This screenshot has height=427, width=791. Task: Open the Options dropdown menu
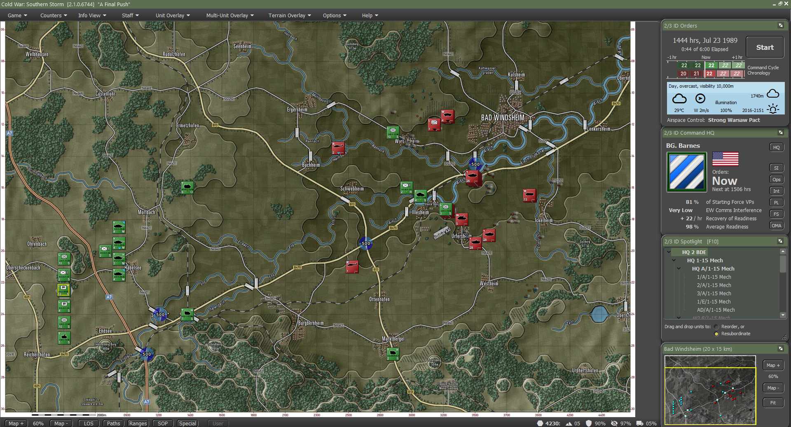click(x=335, y=15)
